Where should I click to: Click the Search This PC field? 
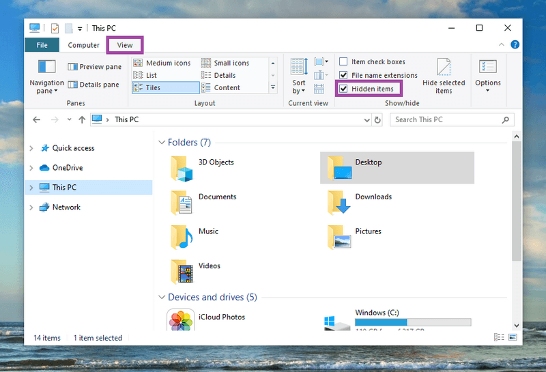tap(447, 119)
